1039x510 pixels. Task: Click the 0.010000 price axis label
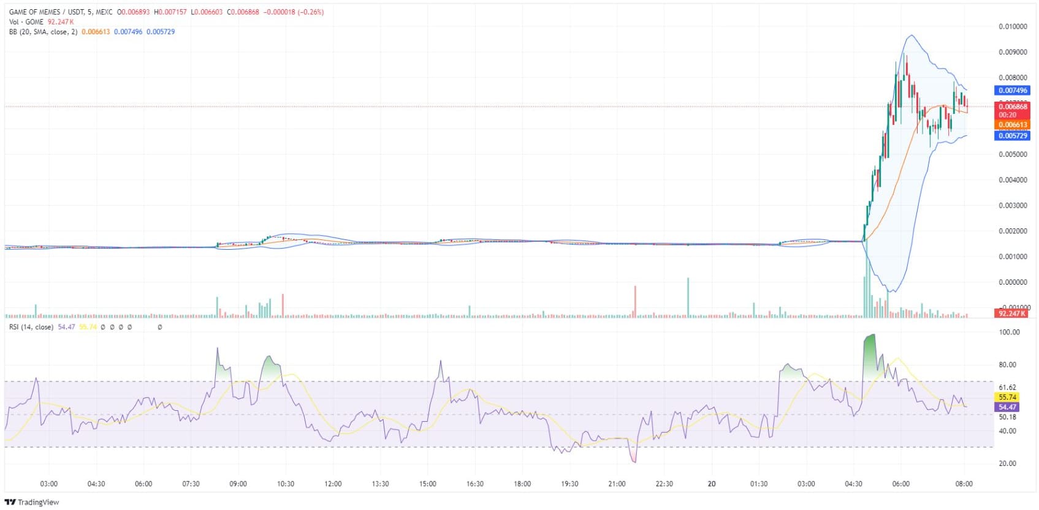[x=1013, y=27]
